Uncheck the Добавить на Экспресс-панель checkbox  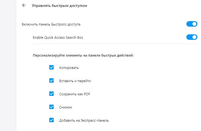[x=51, y=120]
